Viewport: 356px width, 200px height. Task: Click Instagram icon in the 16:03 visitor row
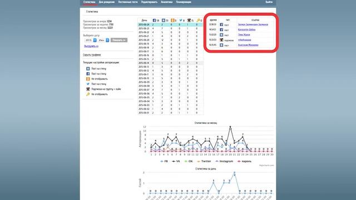click(x=221, y=40)
